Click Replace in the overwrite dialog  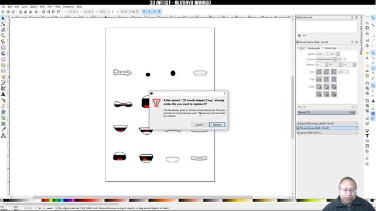click(x=217, y=125)
